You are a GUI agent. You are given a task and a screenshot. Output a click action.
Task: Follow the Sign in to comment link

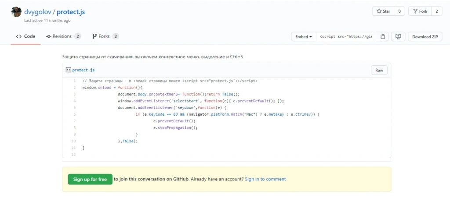click(x=265, y=179)
